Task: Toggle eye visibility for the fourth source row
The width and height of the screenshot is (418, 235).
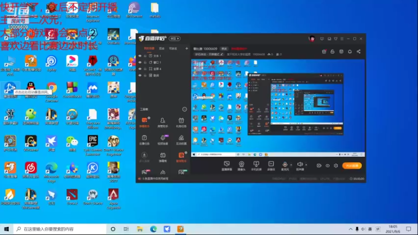Action: coord(140,75)
